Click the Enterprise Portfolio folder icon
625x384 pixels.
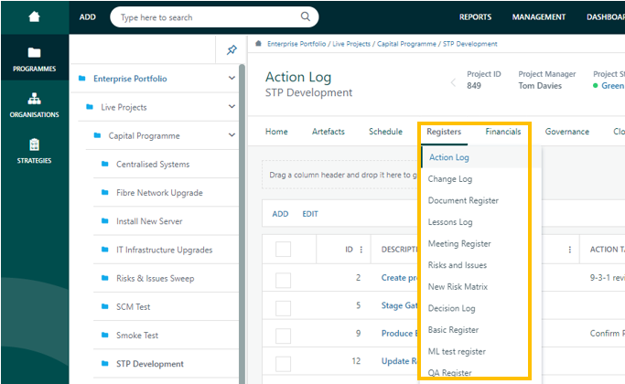pyautogui.click(x=82, y=78)
